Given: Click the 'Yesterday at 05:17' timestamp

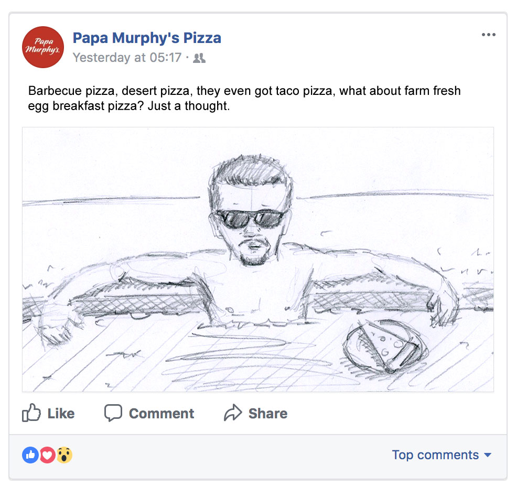Looking at the screenshot, I should tap(126, 58).
